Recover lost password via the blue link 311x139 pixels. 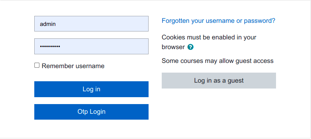tap(219, 21)
